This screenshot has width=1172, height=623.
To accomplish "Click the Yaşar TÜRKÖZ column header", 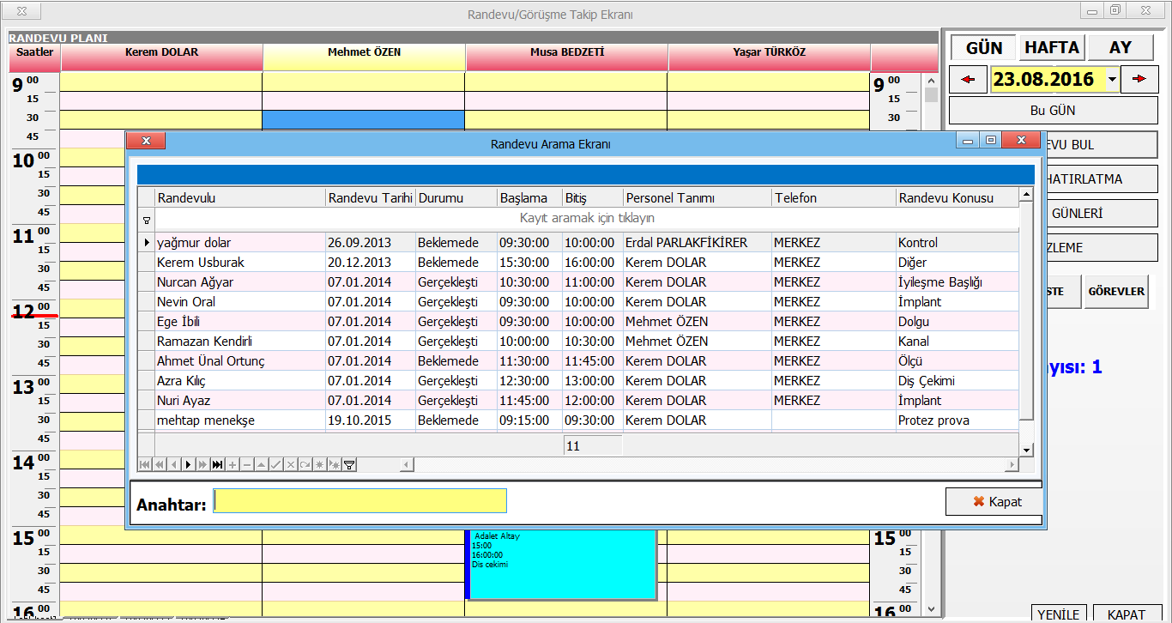I will pos(769,57).
